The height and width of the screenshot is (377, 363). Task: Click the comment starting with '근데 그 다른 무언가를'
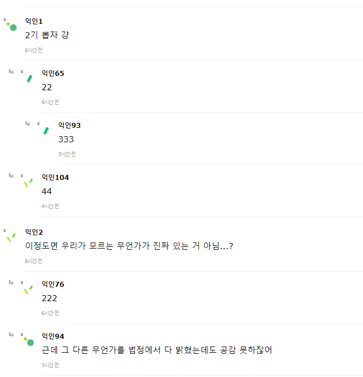tap(157, 350)
